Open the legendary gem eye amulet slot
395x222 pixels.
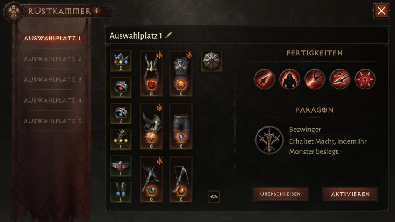pos(211,61)
